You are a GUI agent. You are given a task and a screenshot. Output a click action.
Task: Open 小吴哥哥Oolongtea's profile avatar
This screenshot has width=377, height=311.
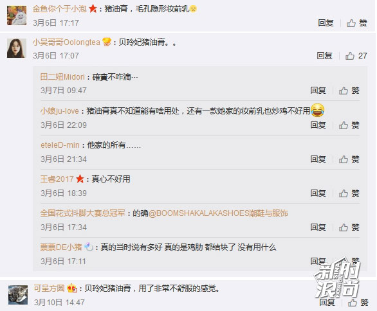17,48
